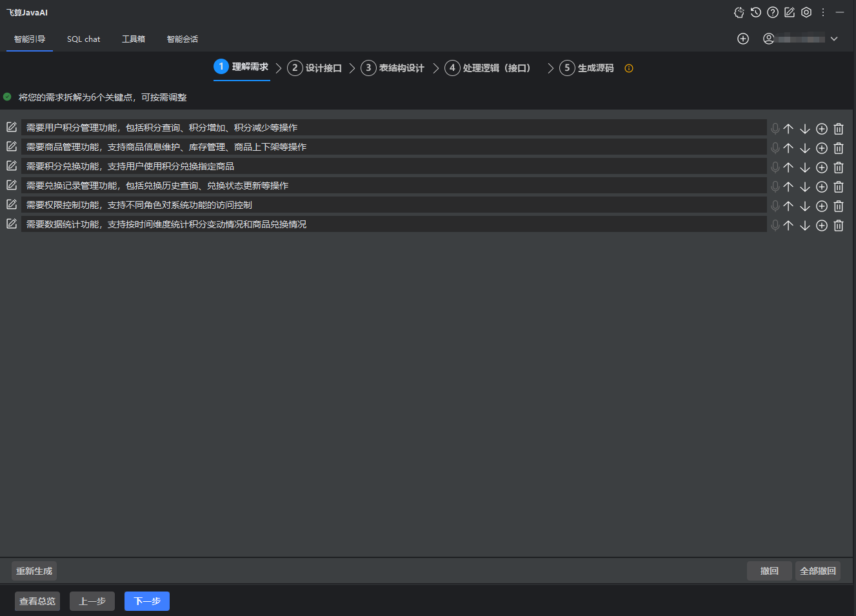Click the theme/skin icon in title bar

(x=739, y=12)
